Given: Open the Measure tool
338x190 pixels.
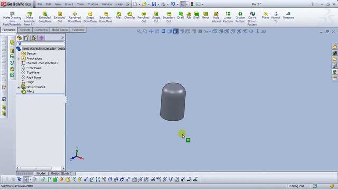Looking at the screenshot, I should tap(288, 15).
